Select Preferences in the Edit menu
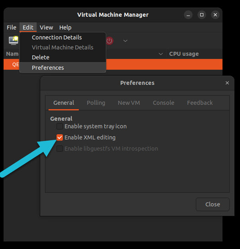The width and height of the screenshot is (240, 249). click(62, 68)
